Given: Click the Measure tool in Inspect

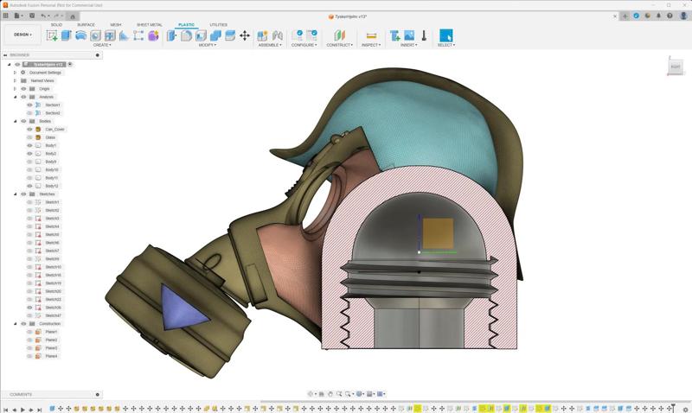Looking at the screenshot, I should pyautogui.click(x=371, y=35).
